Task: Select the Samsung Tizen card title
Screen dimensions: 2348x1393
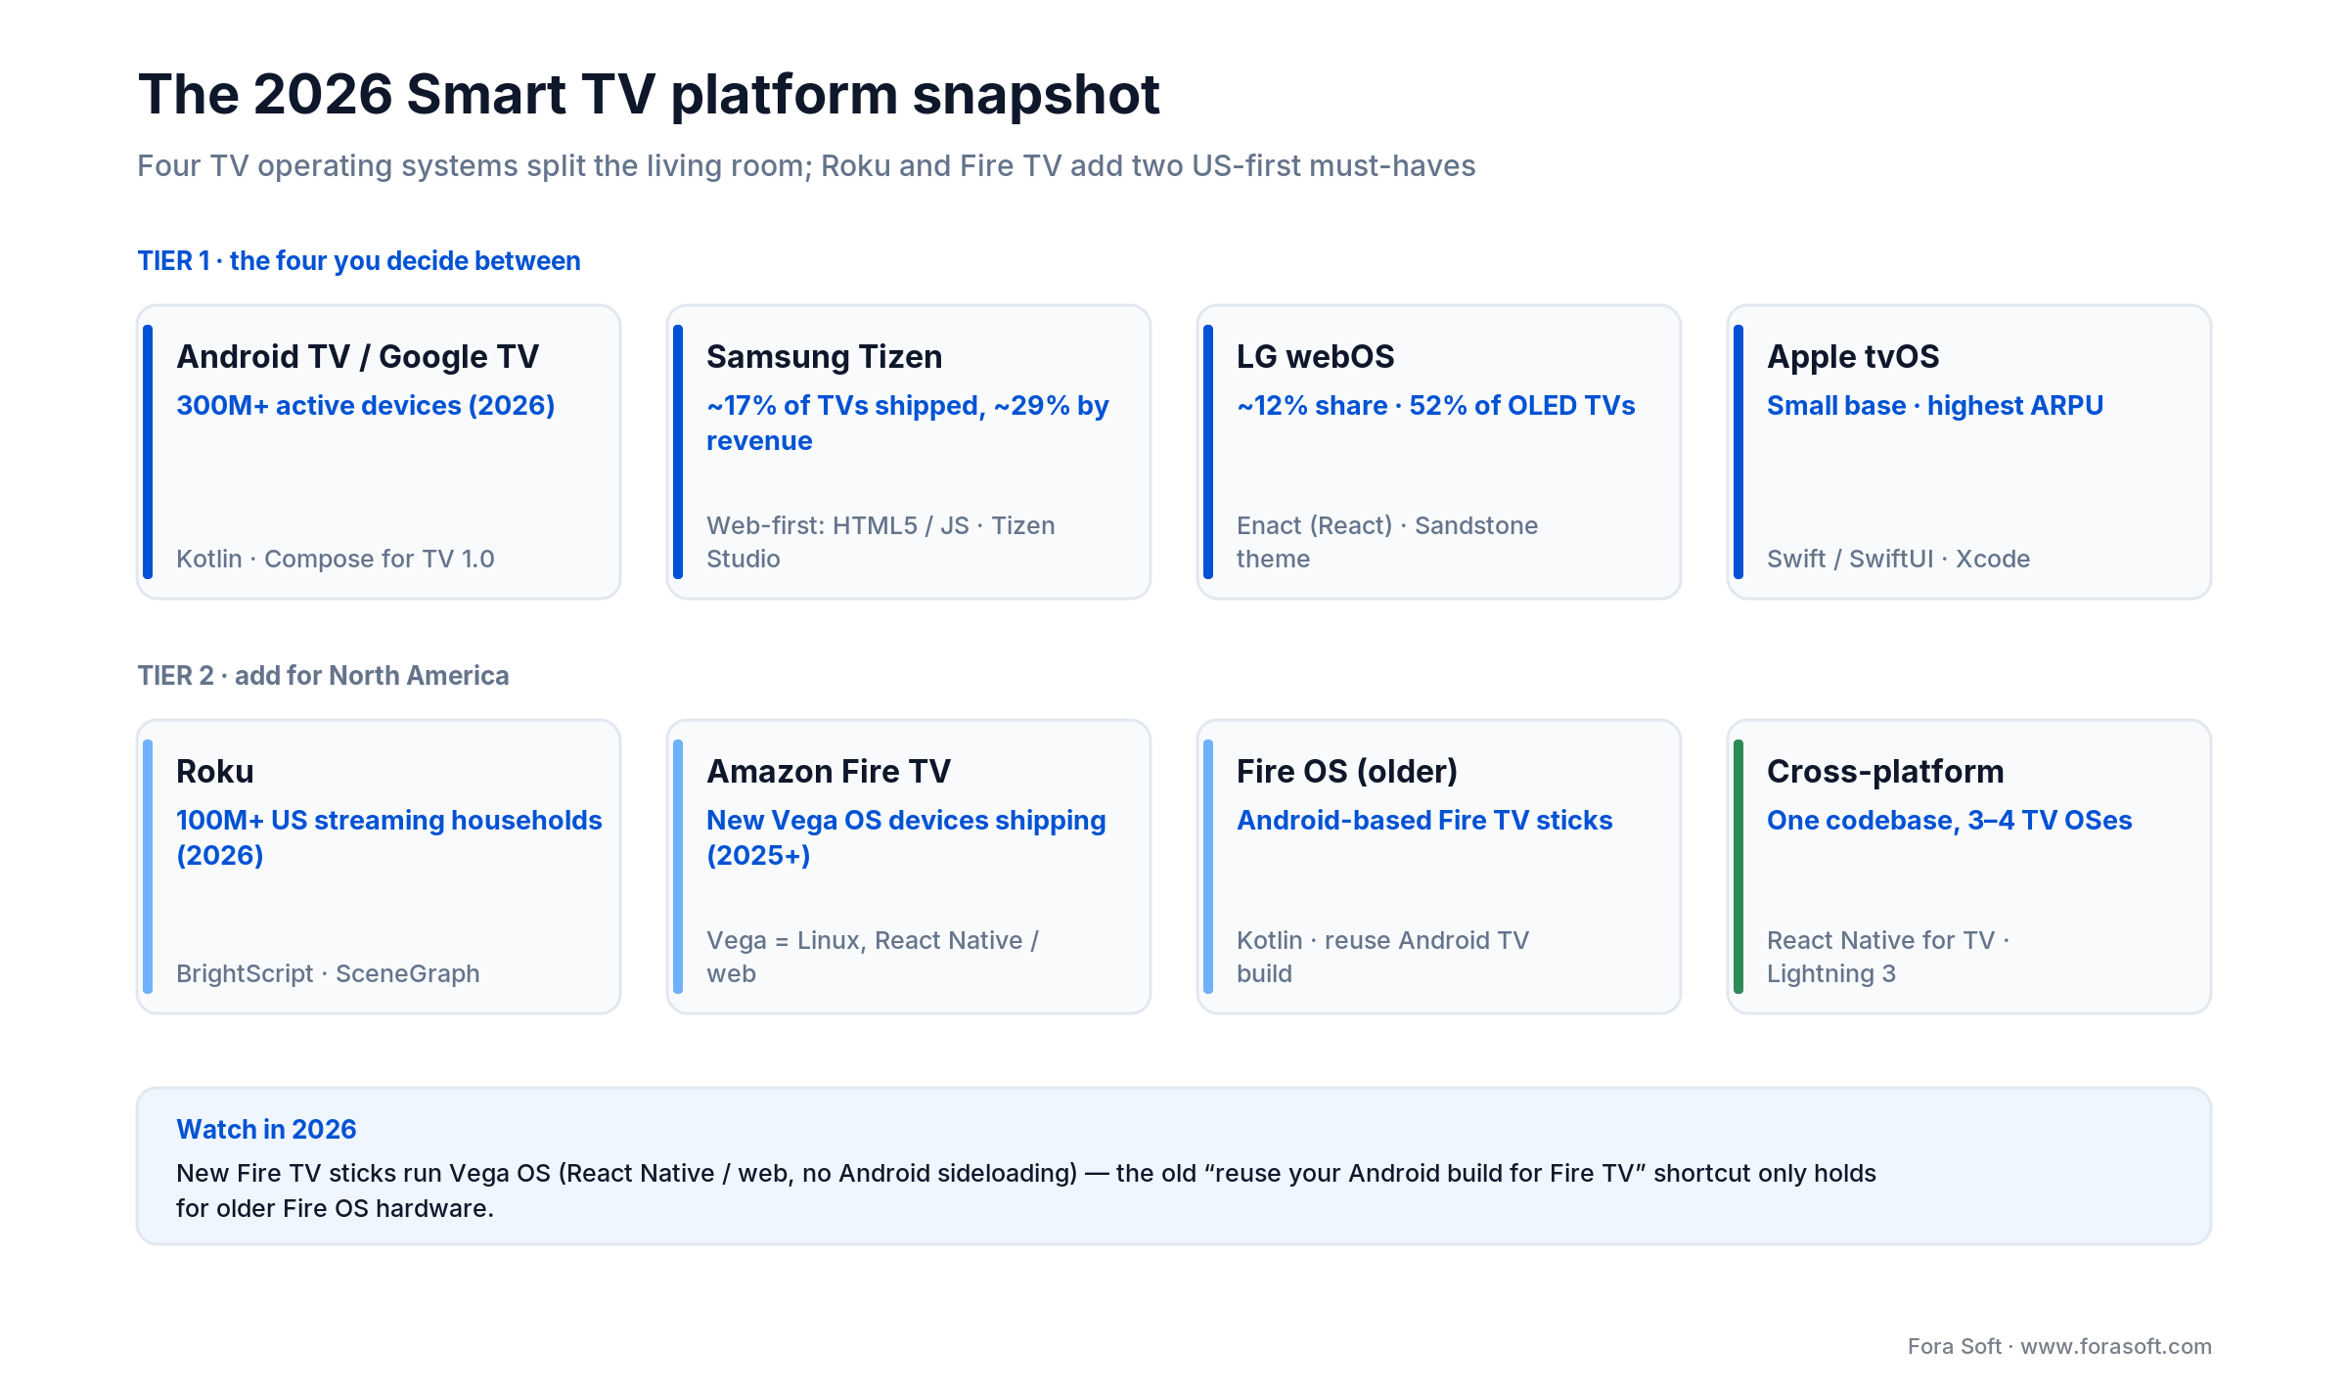Action: 825,357
